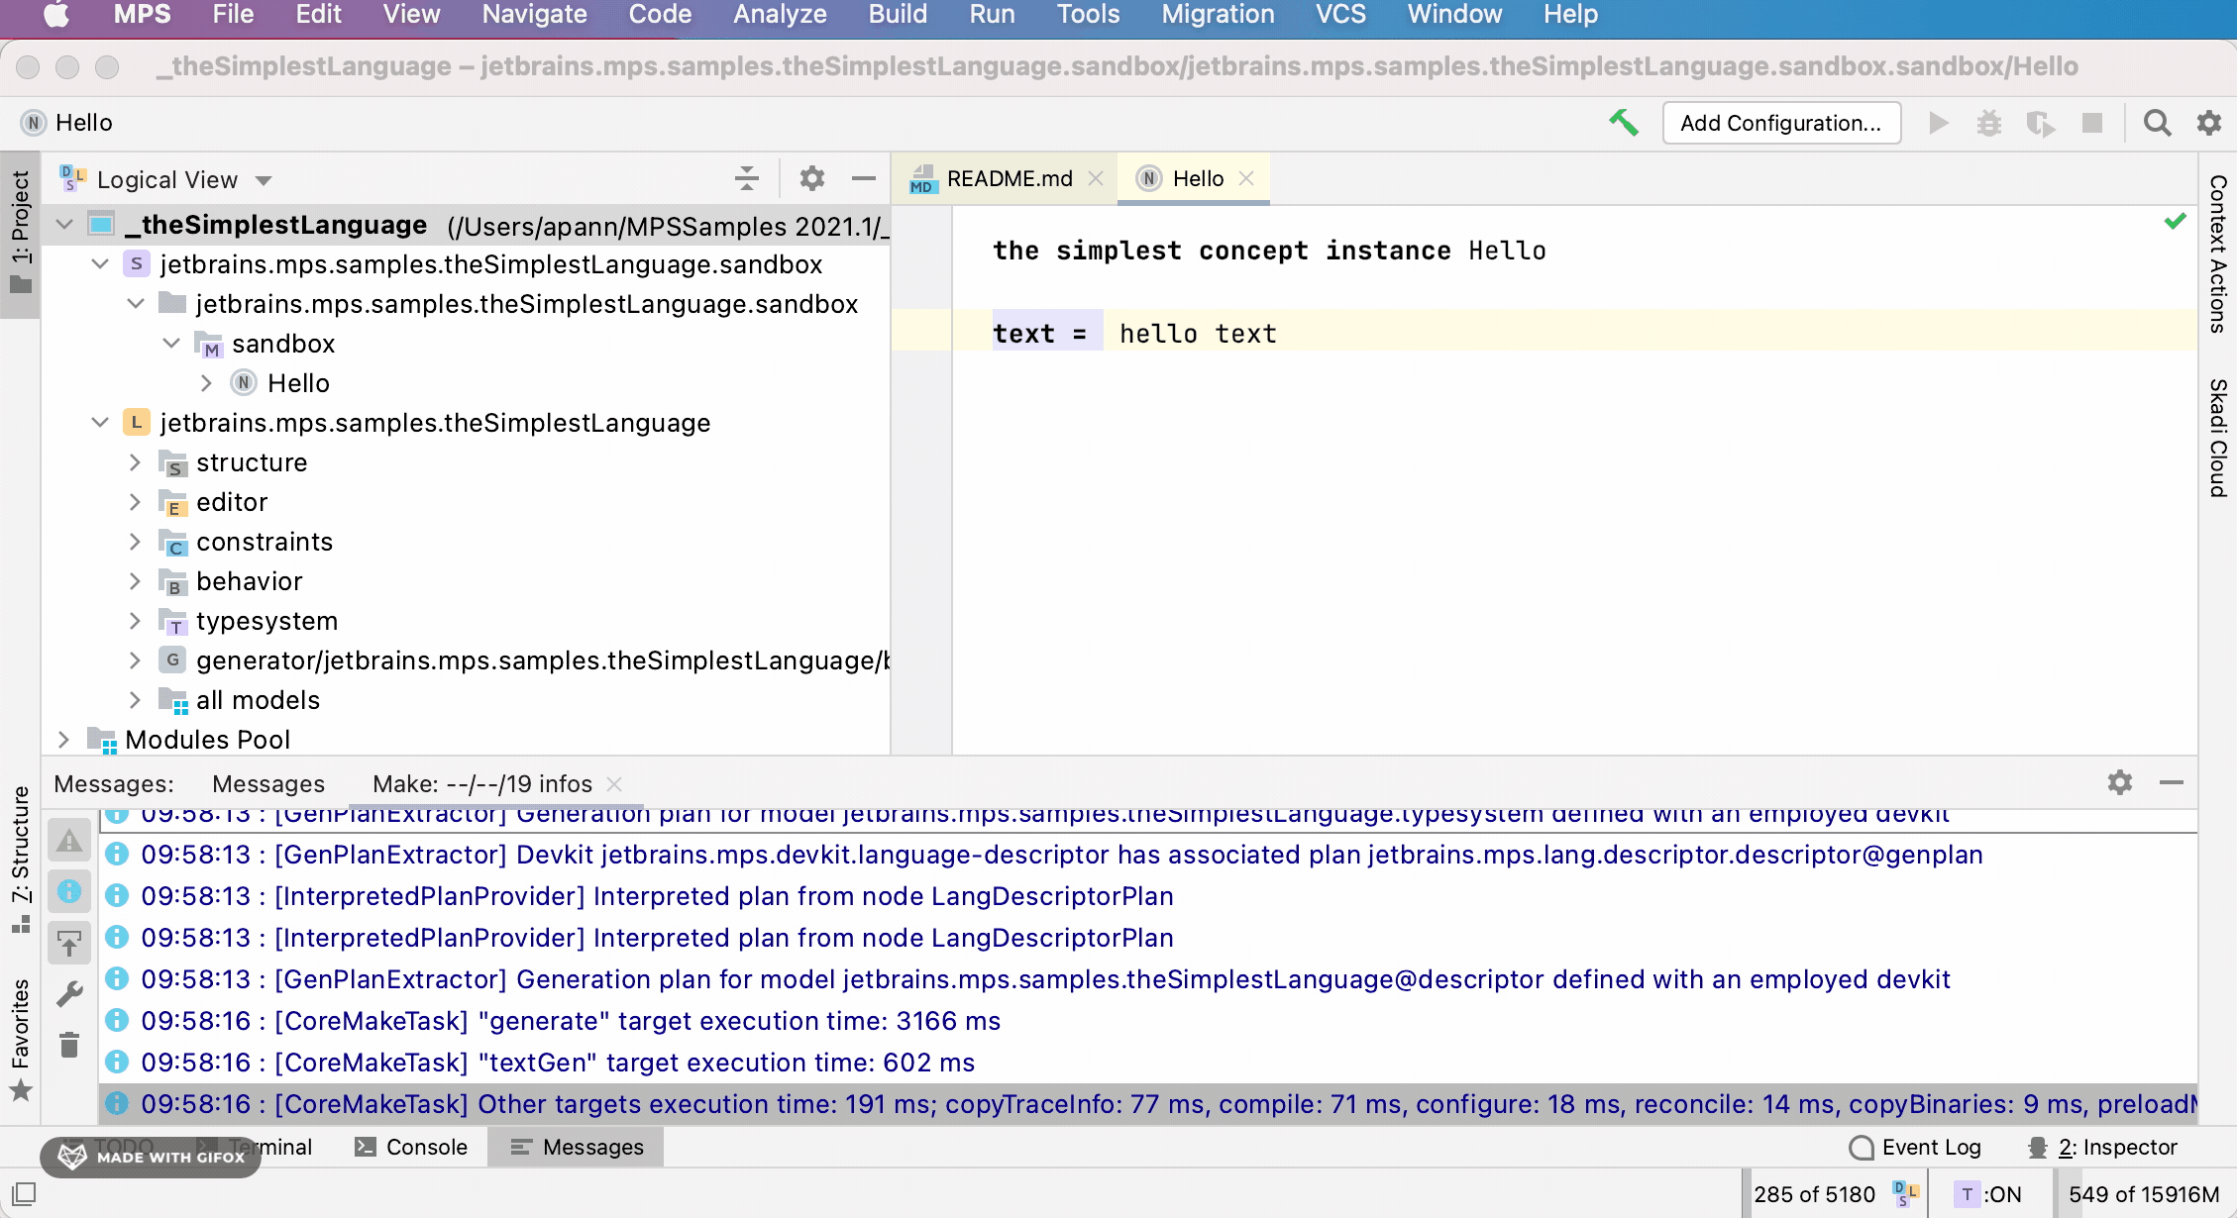This screenshot has height=1218, width=2237.
Task: Click the green checkmark inspection indicator
Action: pyautogui.click(x=2175, y=221)
